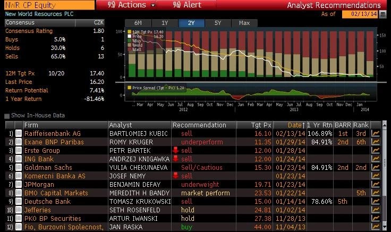This screenshot has width=391, height=232.
Task: Sort table by Firm column header
Action: coord(65,125)
